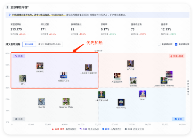Open the Jessica Sena Medeiros video thumbnail
Viewport: 194px width, 138px height.
coord(163,80)
